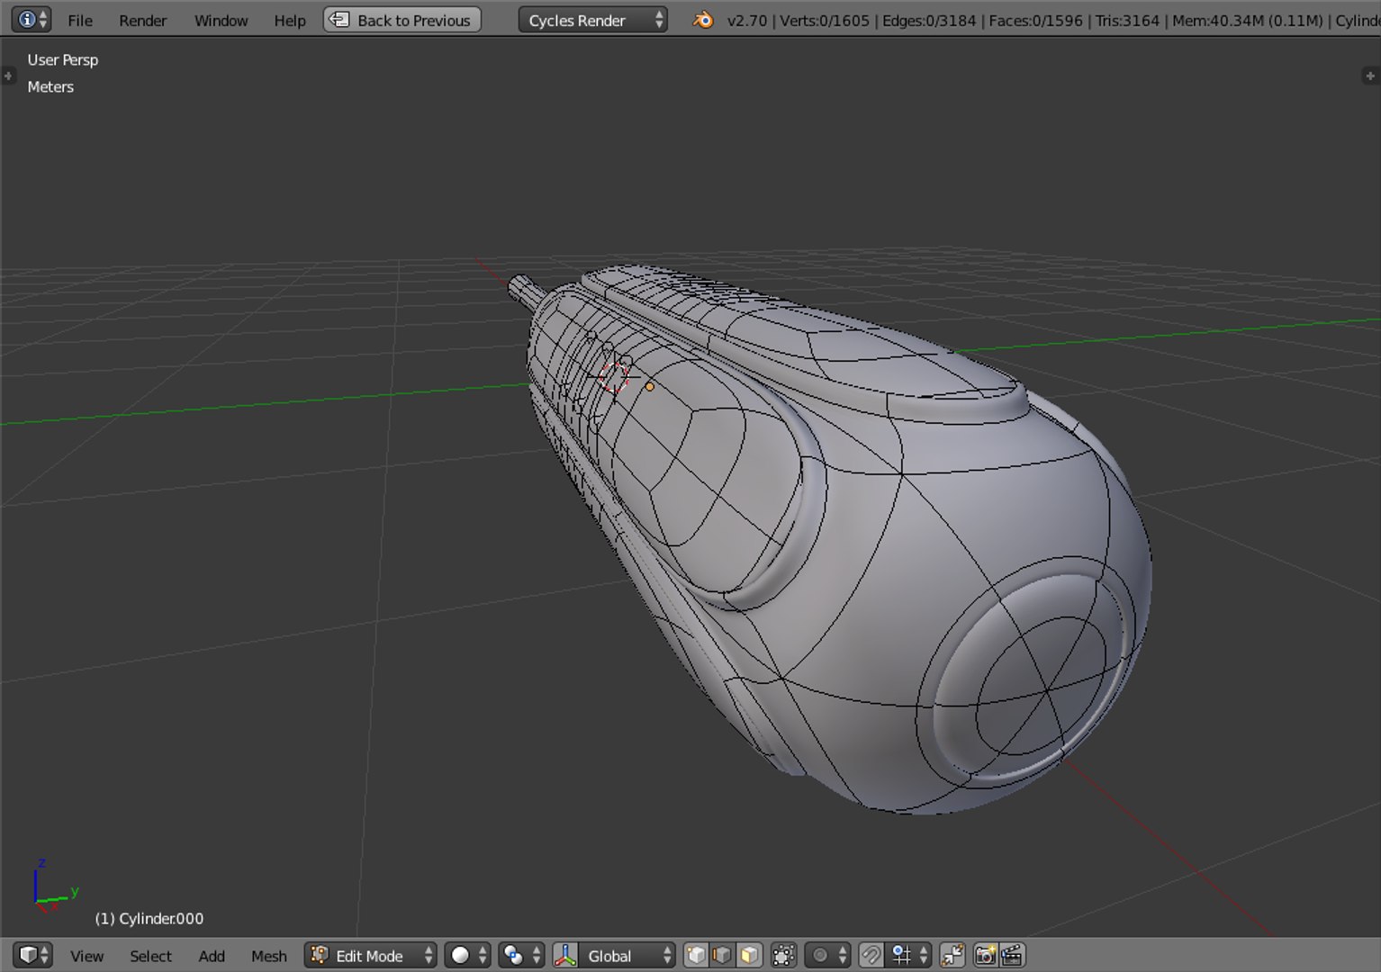1381x972 pixels.
Task: Click the Faces:0/1596 statistic
Action: pyautogui.click(x=1035, y=20)
